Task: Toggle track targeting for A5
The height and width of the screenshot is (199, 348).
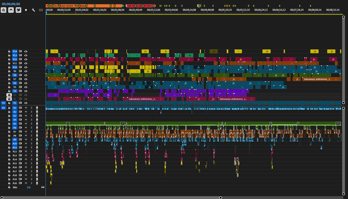Action: (15, 124)
